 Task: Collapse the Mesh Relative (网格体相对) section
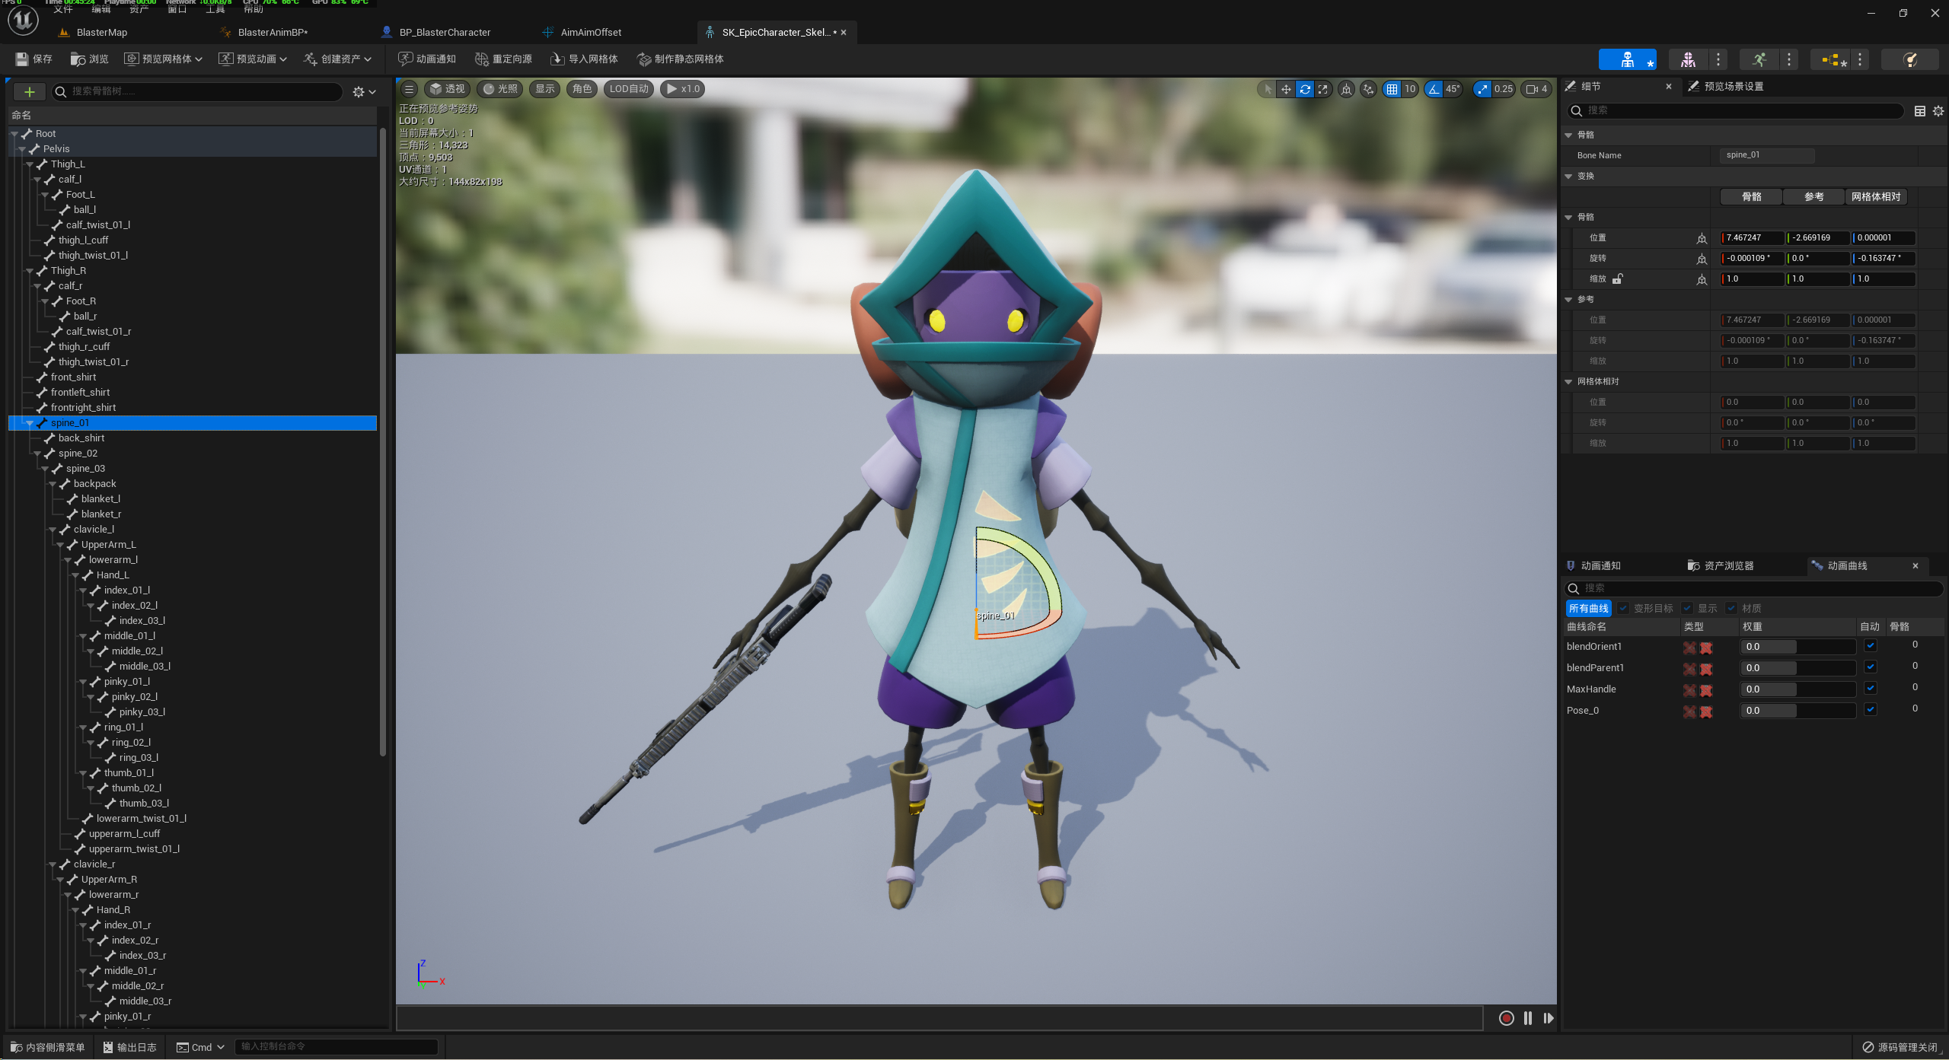point(1568,382)
